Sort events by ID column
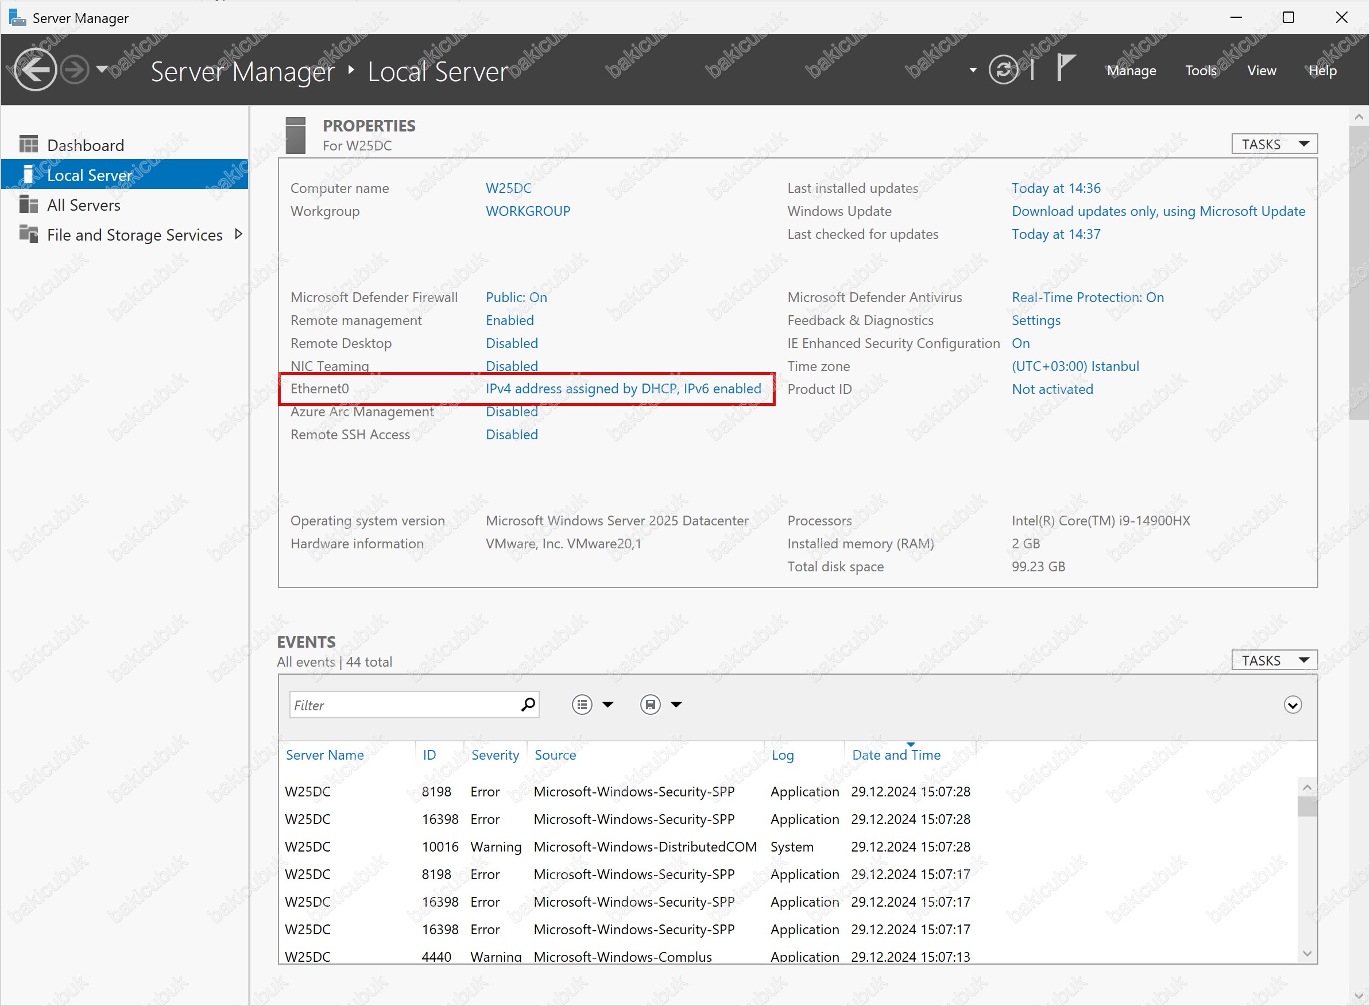Image resolution: width=1370 pixels, height=1006 pixels. tap(429, 754)
